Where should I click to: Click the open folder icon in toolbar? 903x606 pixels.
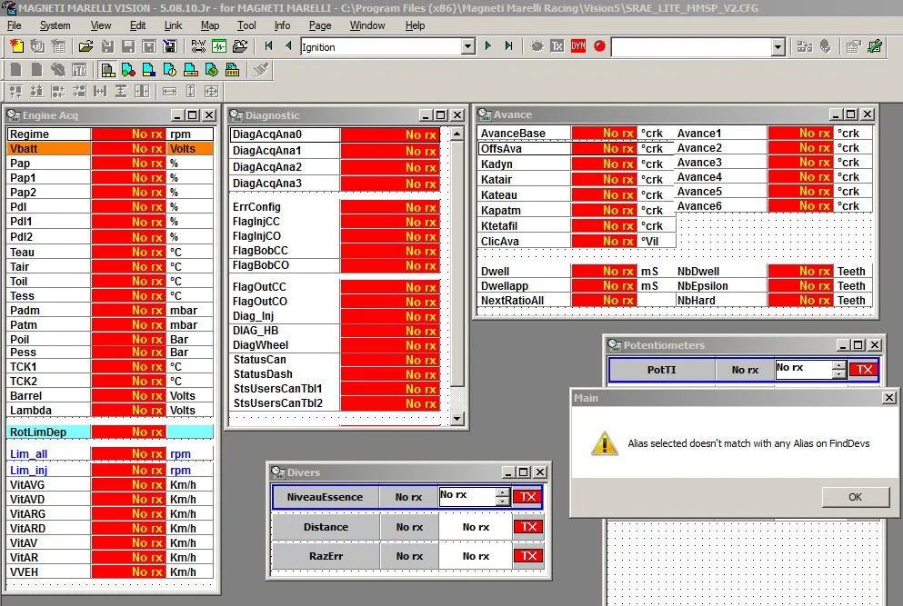coord(86,46)
